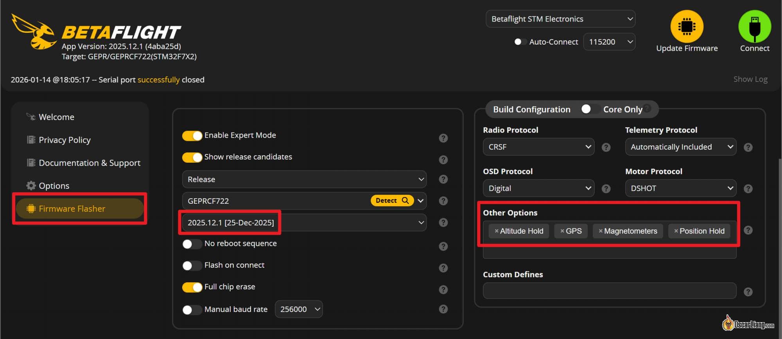Screen dimensions: 782x339
Task: Open help icon beside Release dropdown
Action: pyautogui.click(x=443, y=179)
